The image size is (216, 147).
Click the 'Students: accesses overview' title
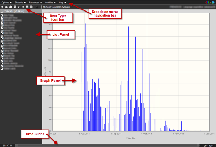point(57,7)
